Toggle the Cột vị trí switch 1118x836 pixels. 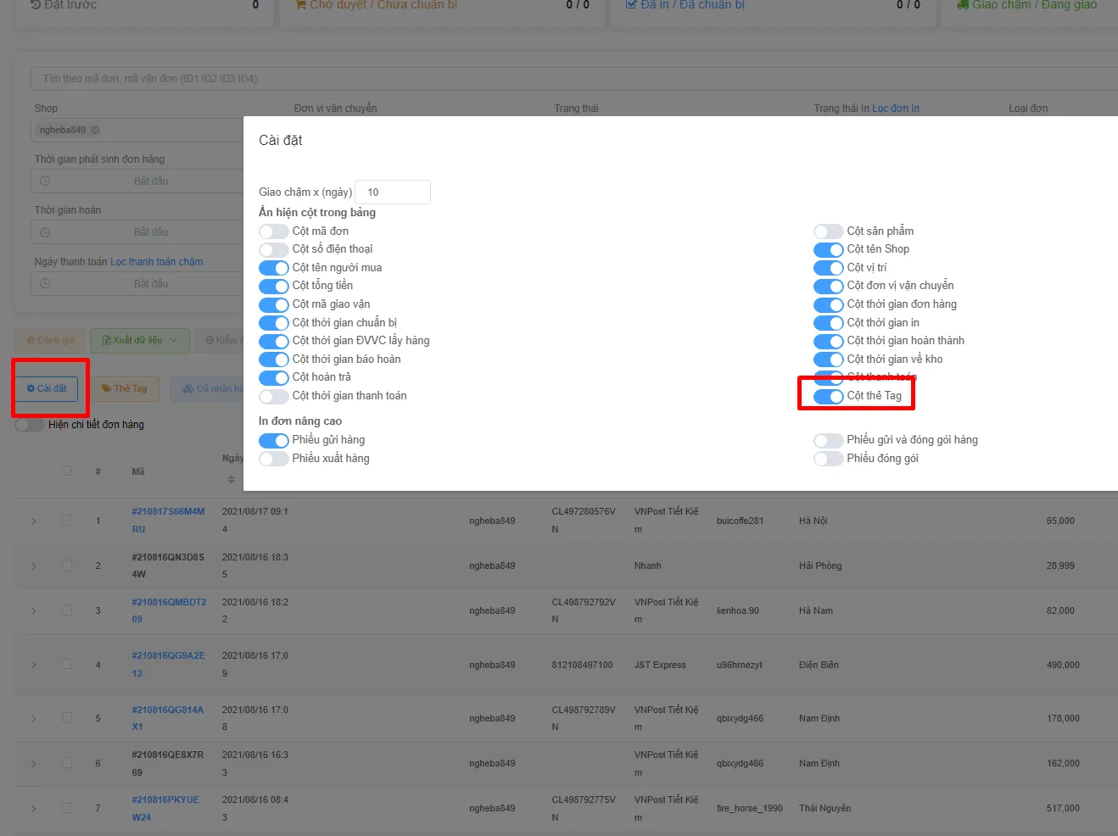pos(829,268)
